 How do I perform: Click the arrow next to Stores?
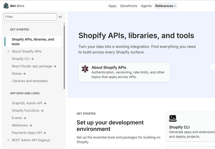(x=25, y=74)
